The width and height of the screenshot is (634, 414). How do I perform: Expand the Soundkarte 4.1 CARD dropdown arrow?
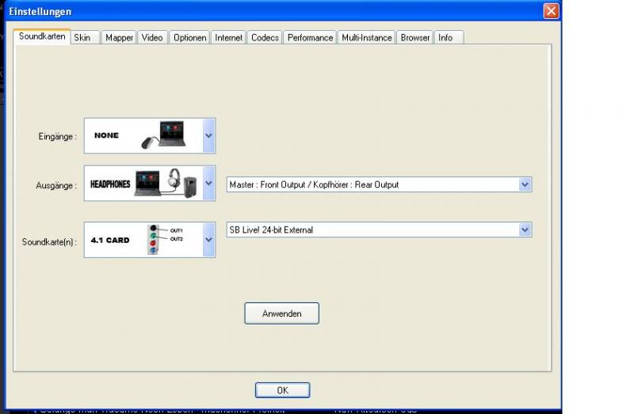coord(208,240)
